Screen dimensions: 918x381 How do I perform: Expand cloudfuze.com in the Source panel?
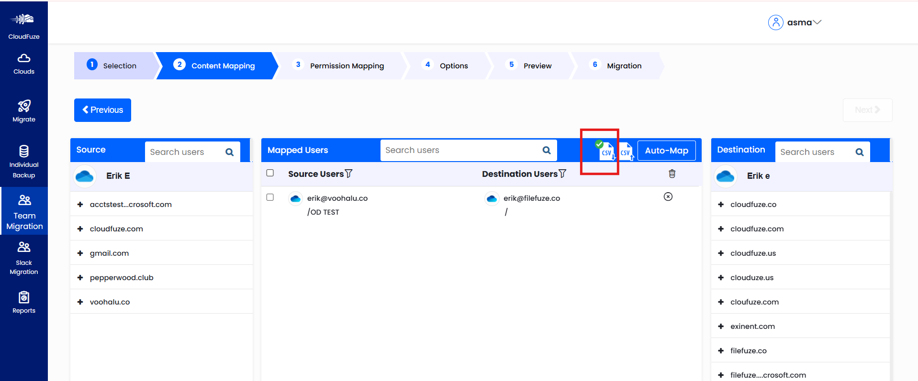point(80,229)
